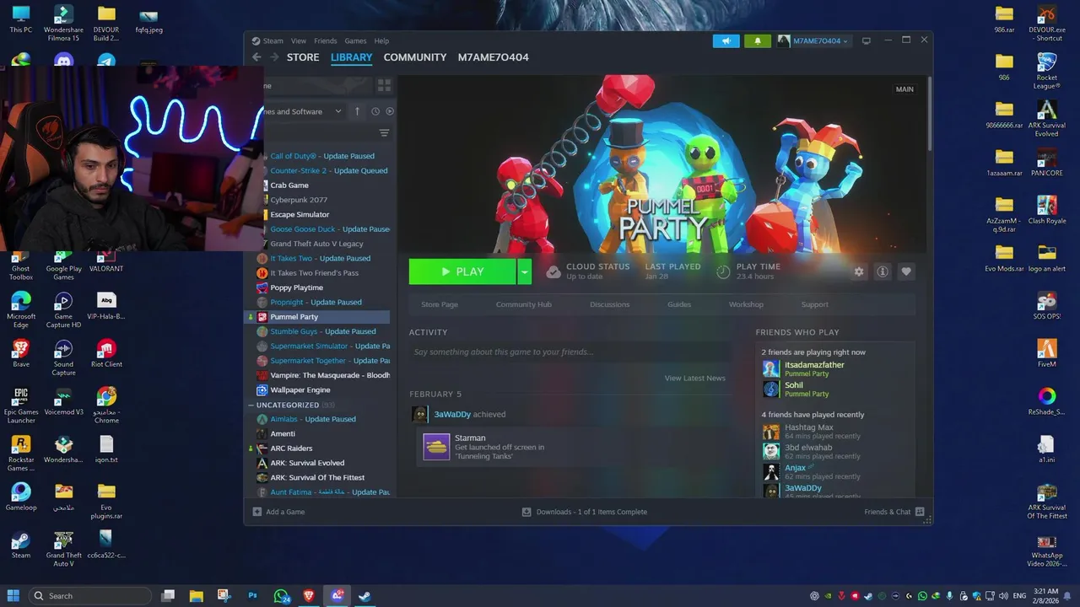1080x607 pixels.
Task: Open the Play button dropdown arrow
Action: coord(525,271)
